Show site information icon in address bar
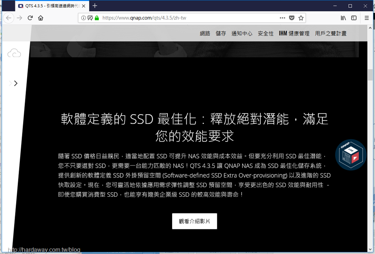375x254 pixels. pyautogui.click(x=83, y=18)
